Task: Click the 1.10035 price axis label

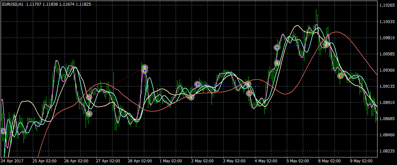Action: coord(387,21)
